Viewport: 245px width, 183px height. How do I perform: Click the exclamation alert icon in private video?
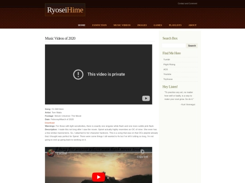click(78, 75)
